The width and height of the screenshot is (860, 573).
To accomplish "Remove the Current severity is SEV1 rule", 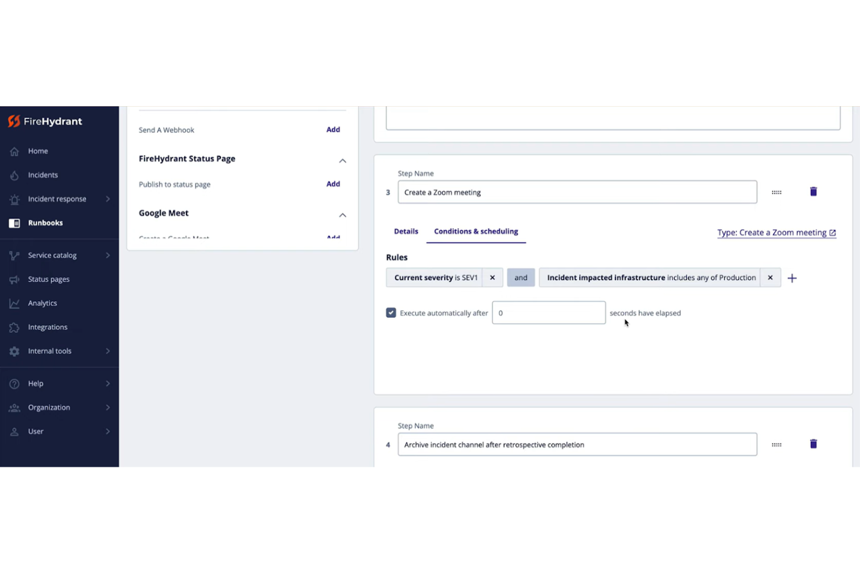I will pyautogui.click(x=492, y=278).
